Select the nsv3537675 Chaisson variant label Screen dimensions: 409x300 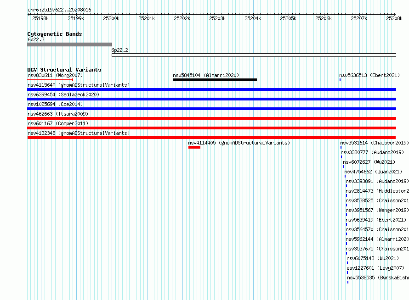[377, 249]
